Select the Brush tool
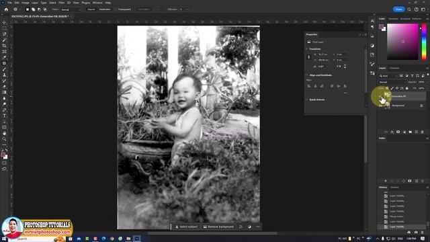Screen dimensions: 430x242 [x=4, y=69]
